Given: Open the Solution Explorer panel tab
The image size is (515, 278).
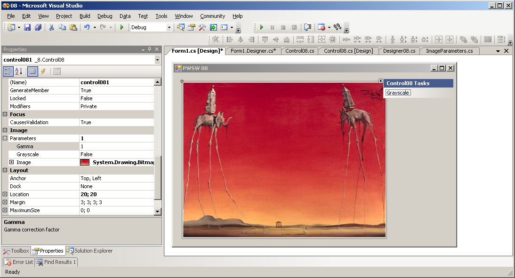Looking at the screenshot, I should (89, 251).
